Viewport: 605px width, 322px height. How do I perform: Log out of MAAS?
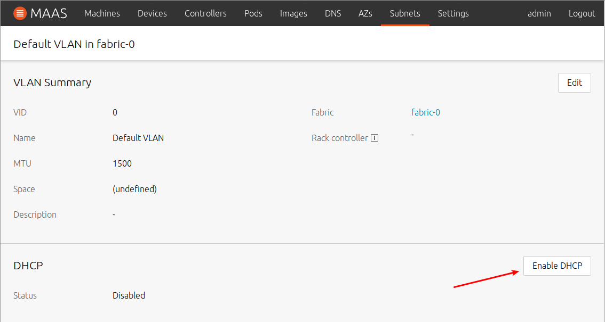(582, 13)
